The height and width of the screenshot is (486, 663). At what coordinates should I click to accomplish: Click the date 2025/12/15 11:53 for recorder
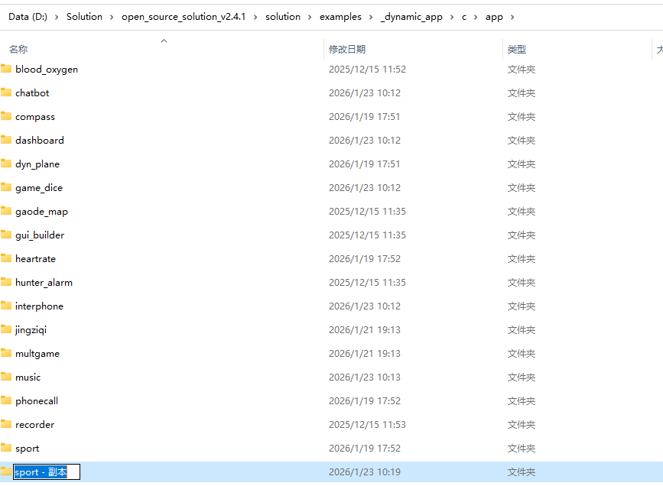[x=367, y=424]
